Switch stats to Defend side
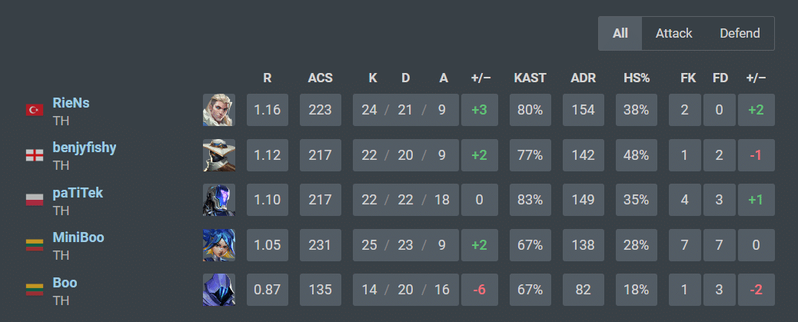 click(x=740, y=34)
